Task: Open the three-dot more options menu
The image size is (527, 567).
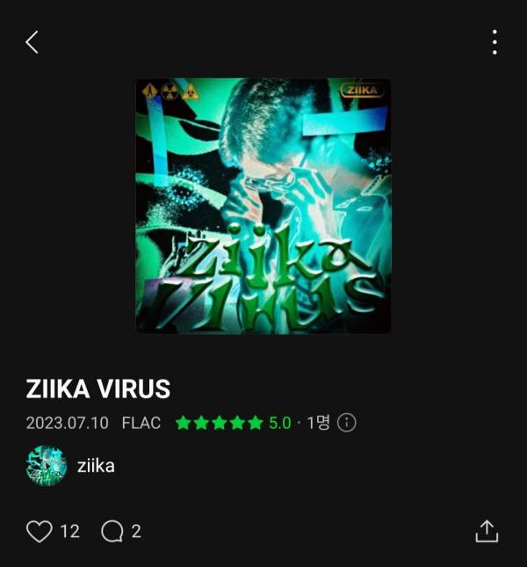Action: point(495,42)
